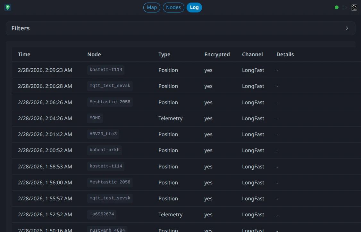The width and height of the screenshot is (361, 232).
Task: Click the details dash in the bobcat-arkh row
Action: click(x=277, y=151)
